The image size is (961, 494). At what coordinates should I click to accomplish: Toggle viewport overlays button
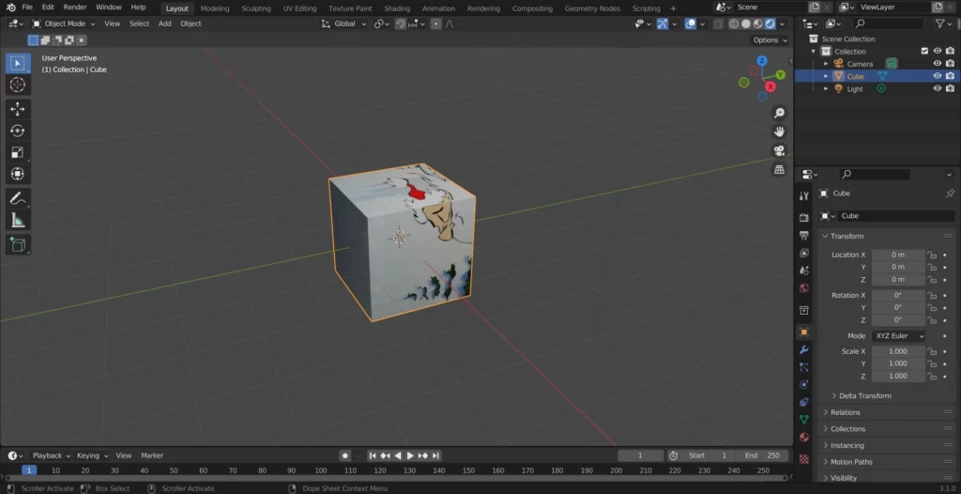pos(691,23)
